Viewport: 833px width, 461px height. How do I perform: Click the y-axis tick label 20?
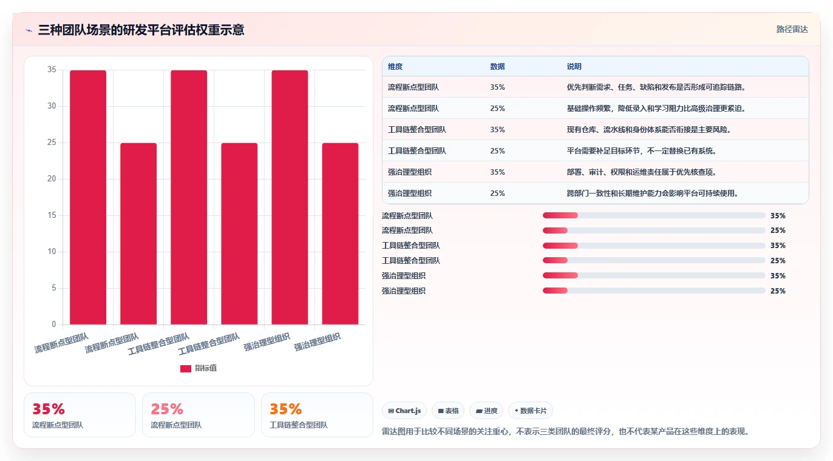point(52,179)
